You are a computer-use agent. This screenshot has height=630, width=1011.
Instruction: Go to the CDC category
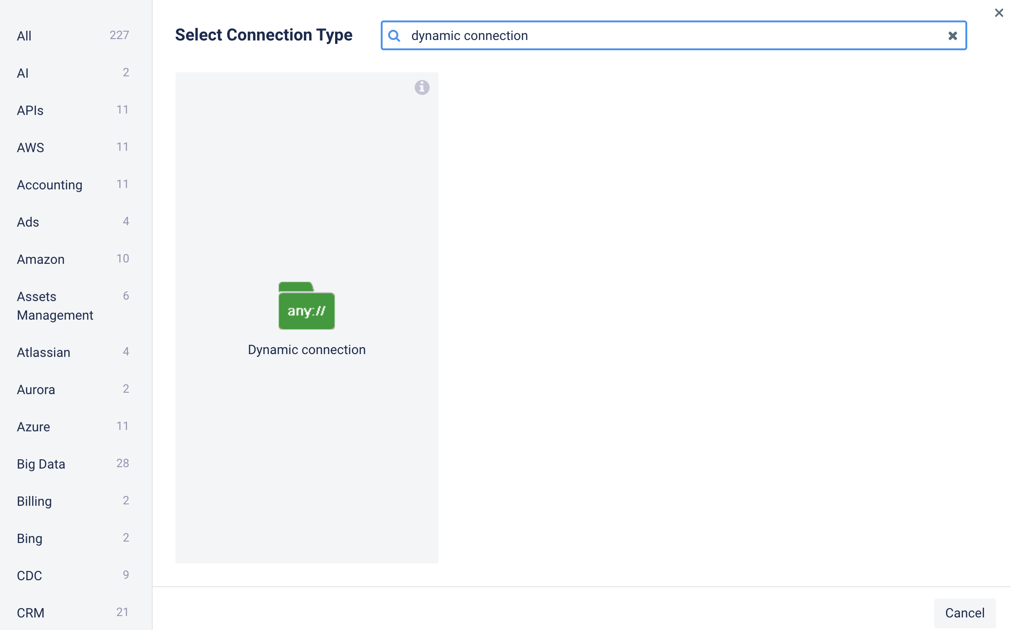[73, 576]
